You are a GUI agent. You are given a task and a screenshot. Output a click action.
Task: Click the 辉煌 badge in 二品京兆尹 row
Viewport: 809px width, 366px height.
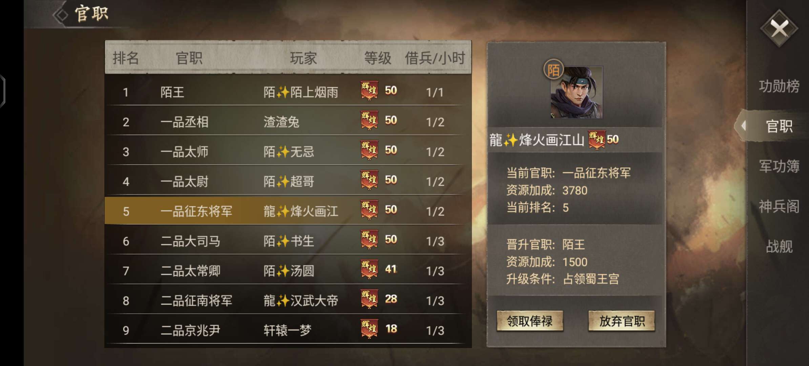pos(369,329)
